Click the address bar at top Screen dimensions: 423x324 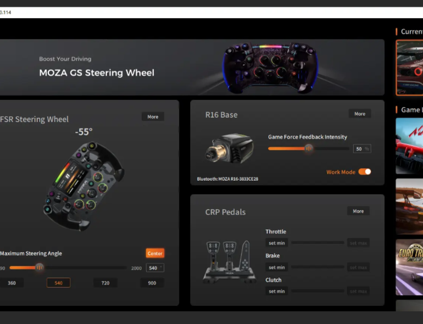211,13
